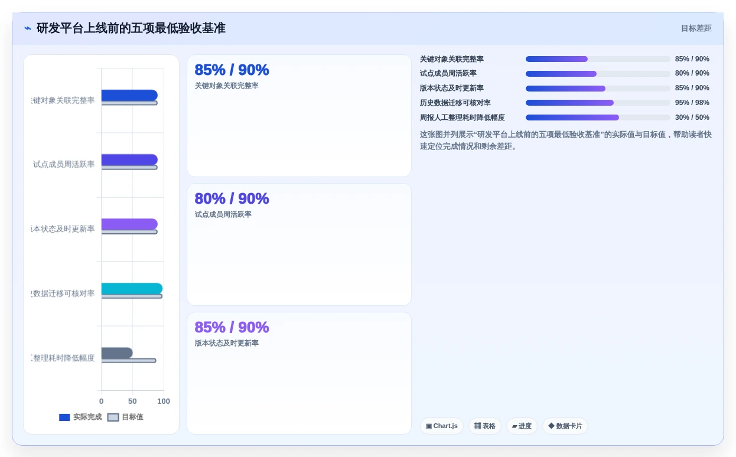Viewport: 736px width, 457px height.
Task: Click the 95% / 98% value in the progress list
Action: (692, 103)
